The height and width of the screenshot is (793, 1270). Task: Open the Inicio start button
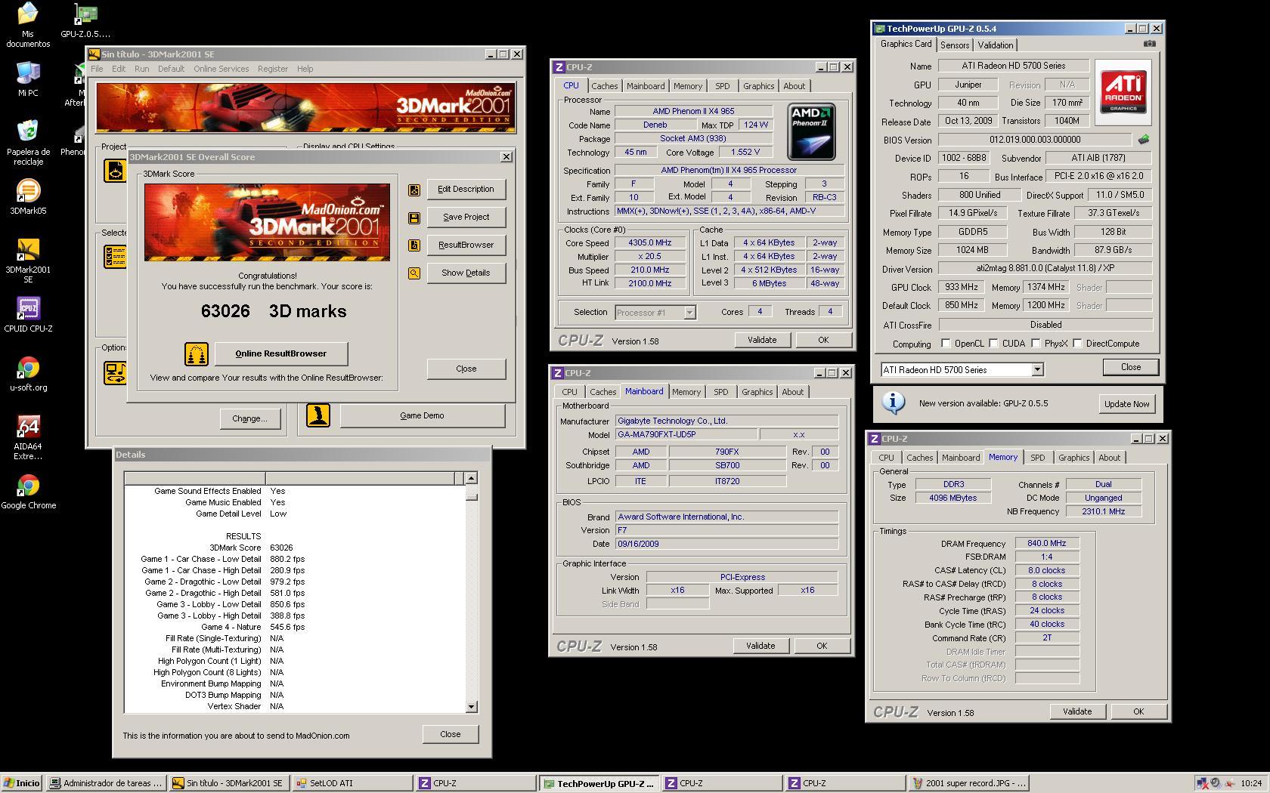coord(22,783)
